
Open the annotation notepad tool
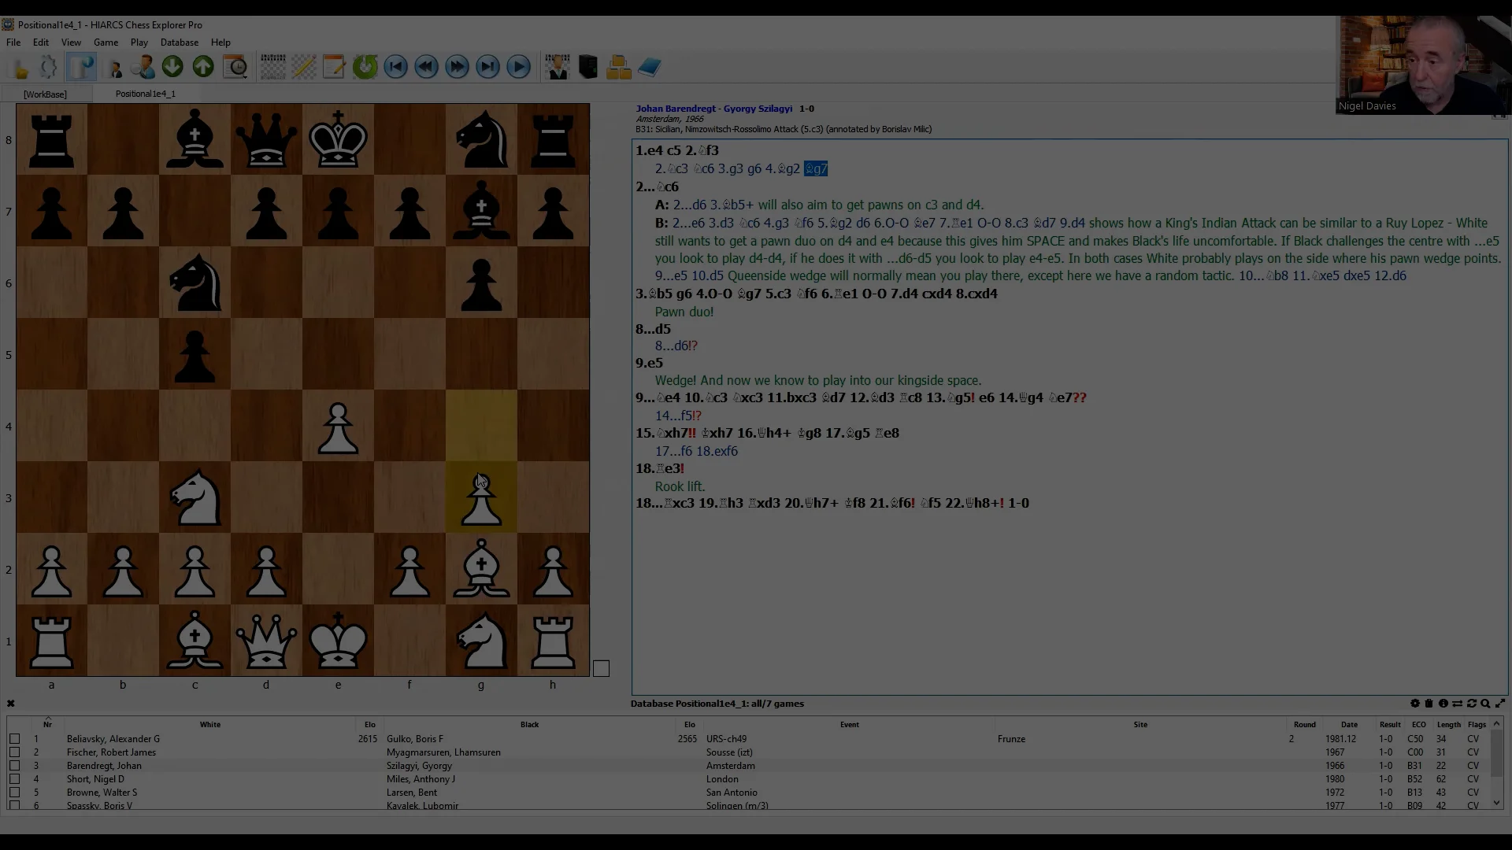334,67
